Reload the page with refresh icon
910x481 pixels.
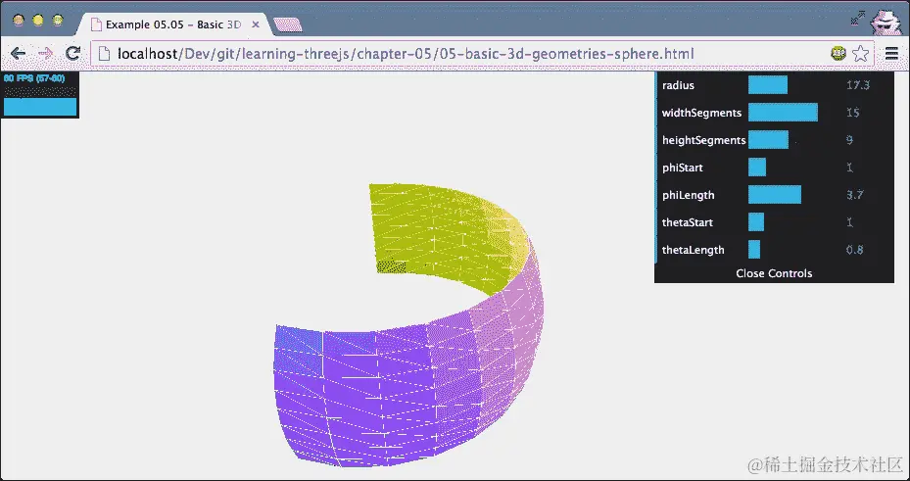[72, 54]
